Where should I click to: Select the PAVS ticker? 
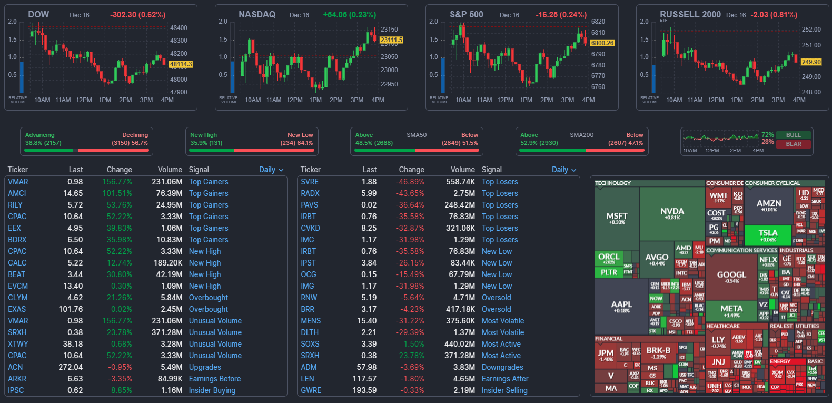[x=310, y=205]
